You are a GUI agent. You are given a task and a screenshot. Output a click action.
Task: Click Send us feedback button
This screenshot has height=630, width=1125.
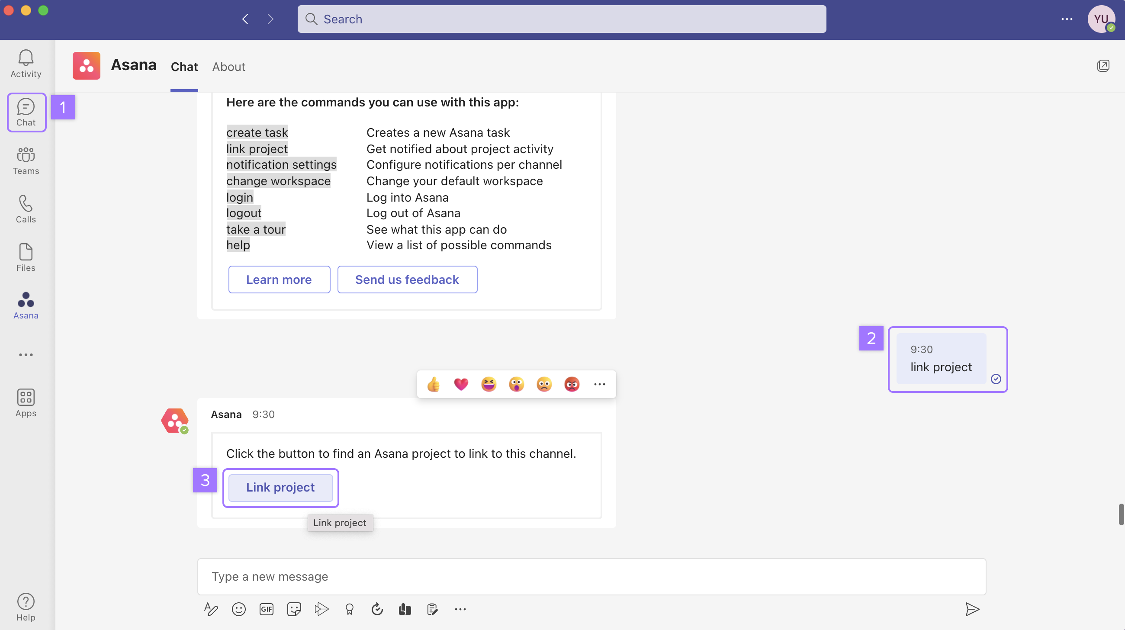coord(407,280)
